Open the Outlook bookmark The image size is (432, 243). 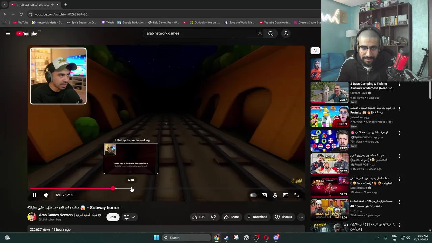click(x=205, y=23)
